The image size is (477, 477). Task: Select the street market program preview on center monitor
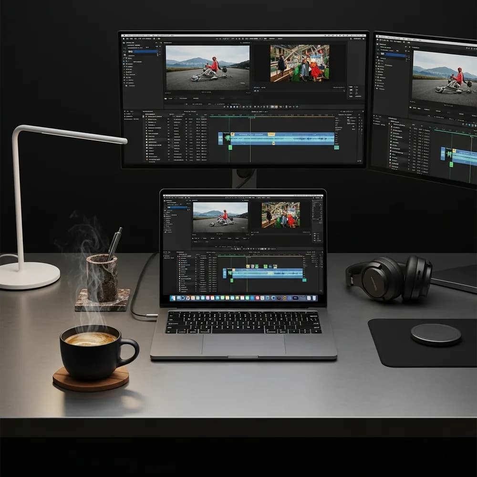click(300, 63)
